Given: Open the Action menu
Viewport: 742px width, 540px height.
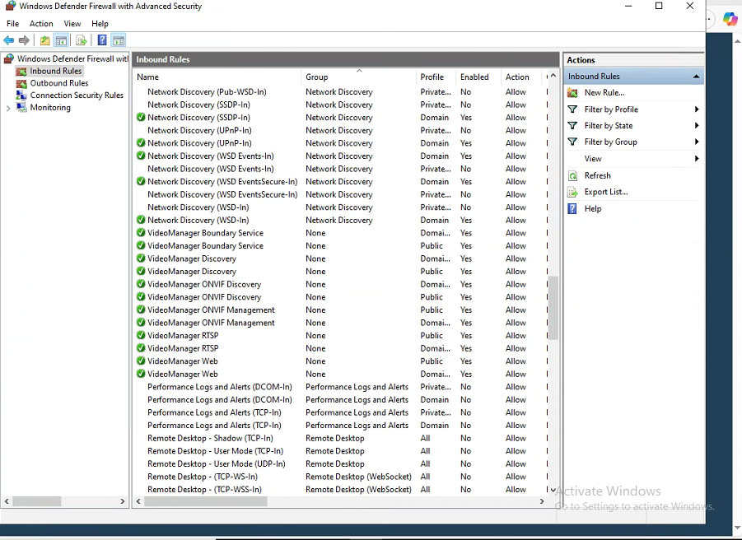Looking at the screenshot, I should (x=41, y=24).
